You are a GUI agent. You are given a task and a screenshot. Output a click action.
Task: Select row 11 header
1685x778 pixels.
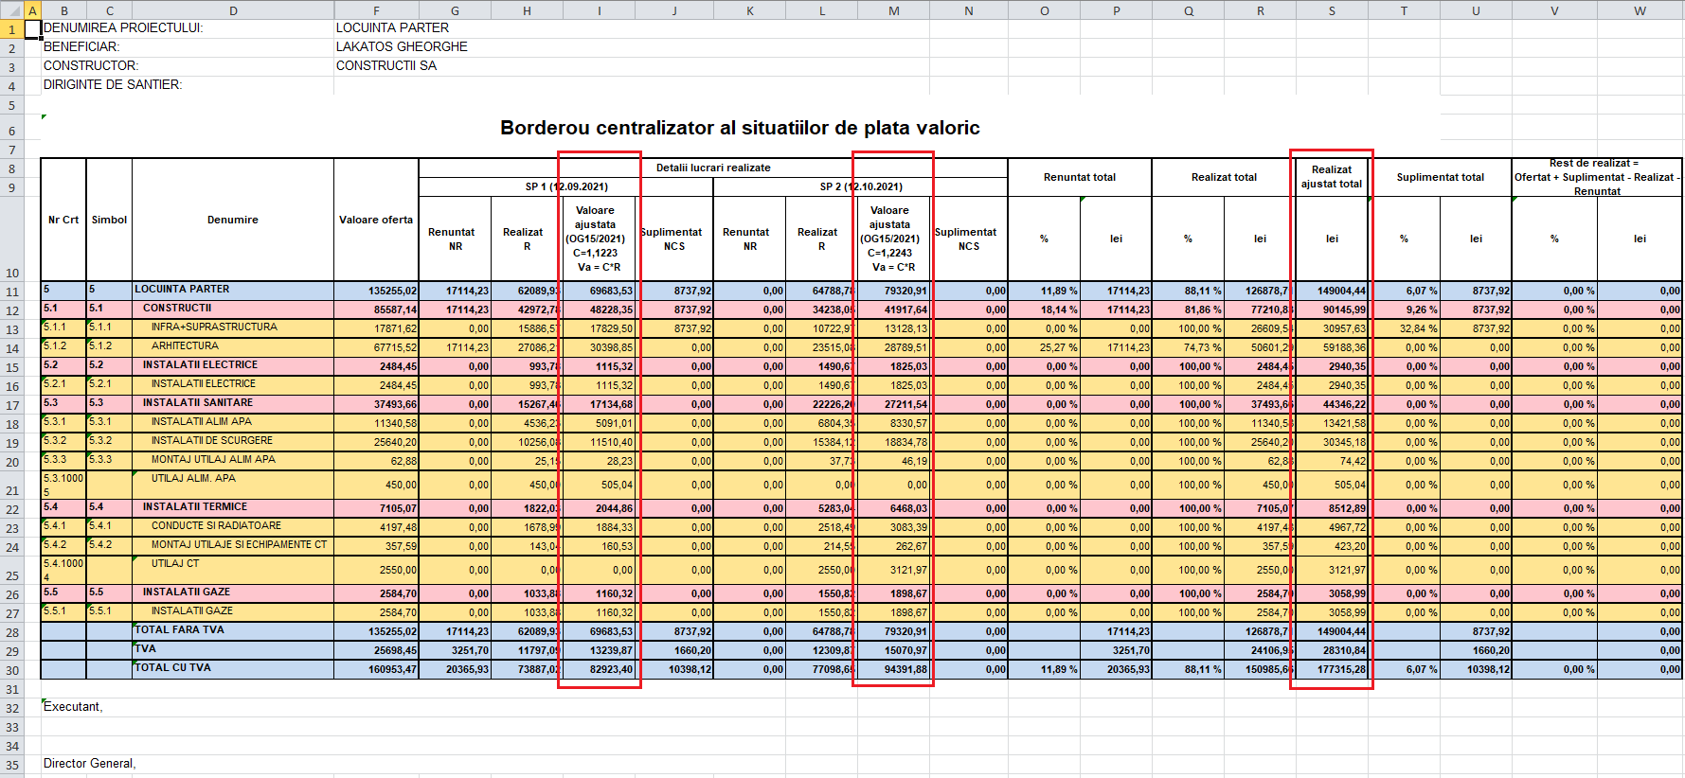coord(12,292)
